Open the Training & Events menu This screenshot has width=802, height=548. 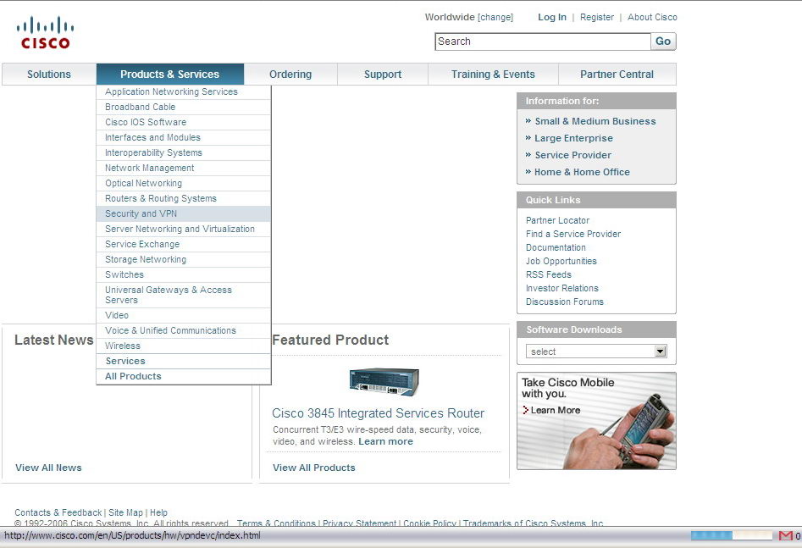pyautogui.click(x=493, y=75)
